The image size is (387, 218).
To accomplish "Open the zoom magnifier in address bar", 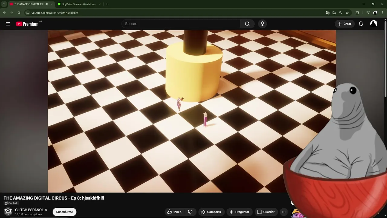I will point(340,13).
